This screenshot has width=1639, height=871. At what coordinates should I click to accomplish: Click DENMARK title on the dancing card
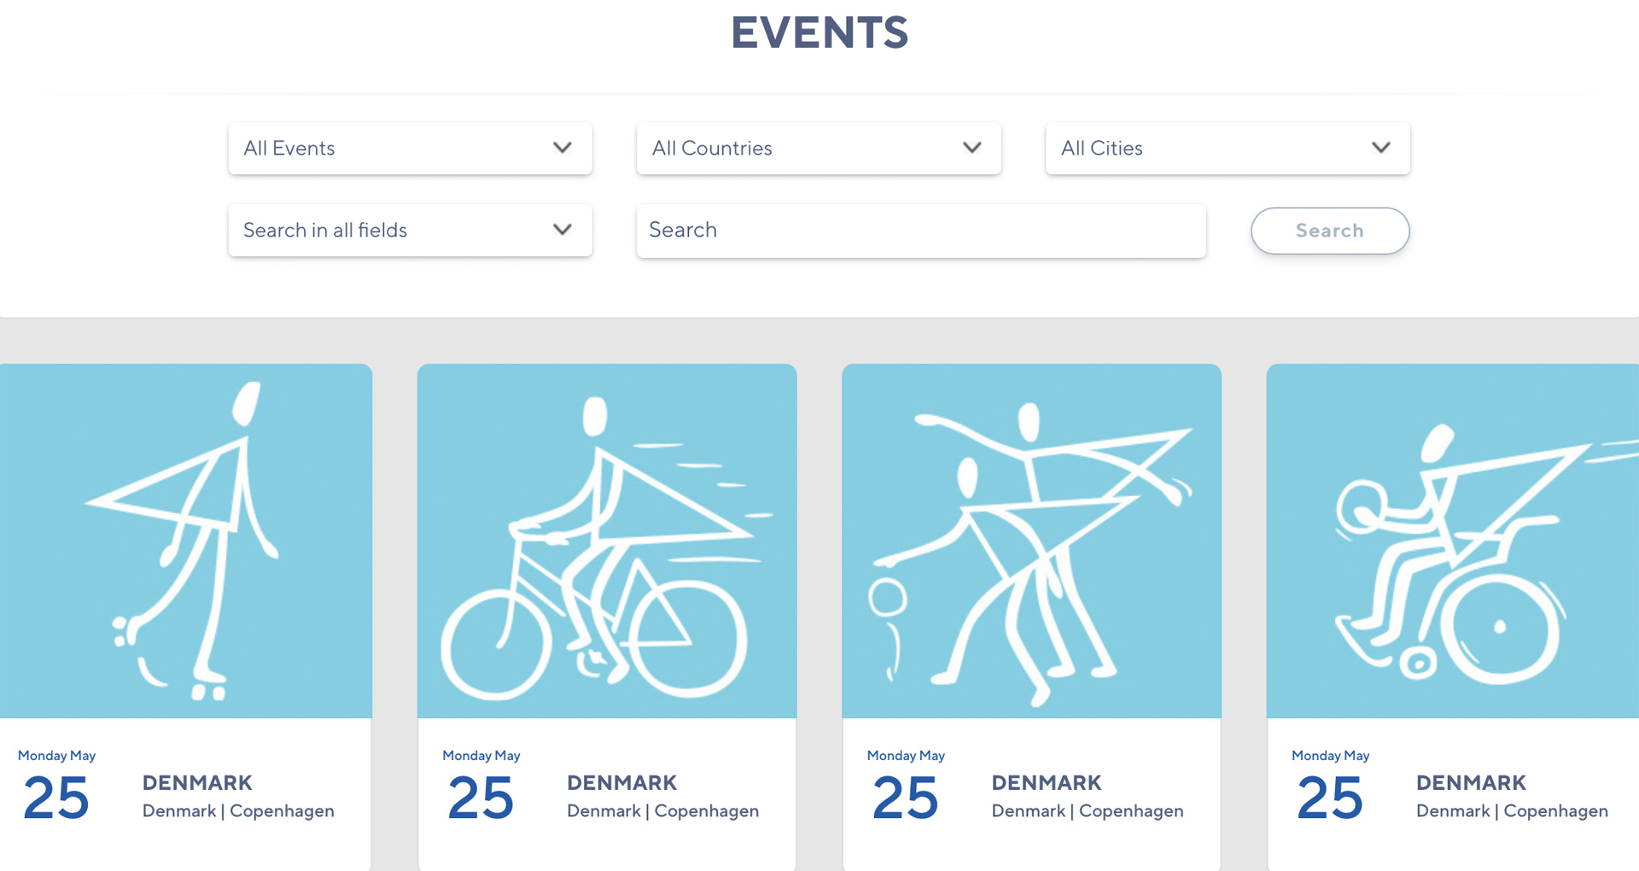click(1047, 783)
